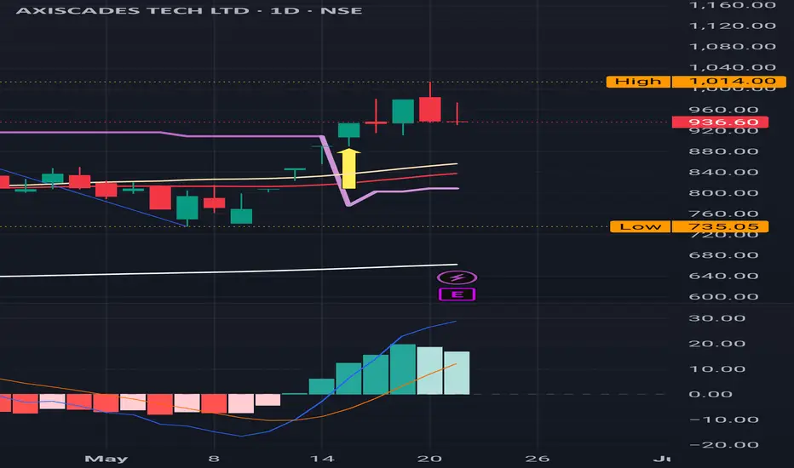Click the 880.00 price axis value
The image size is (794, 468).
pos(723,151)
